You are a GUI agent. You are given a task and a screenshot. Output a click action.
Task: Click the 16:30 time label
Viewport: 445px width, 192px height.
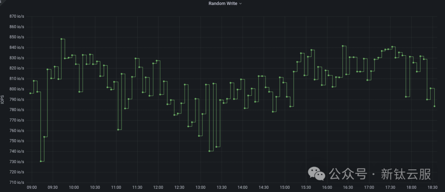(x=348, y=187)
